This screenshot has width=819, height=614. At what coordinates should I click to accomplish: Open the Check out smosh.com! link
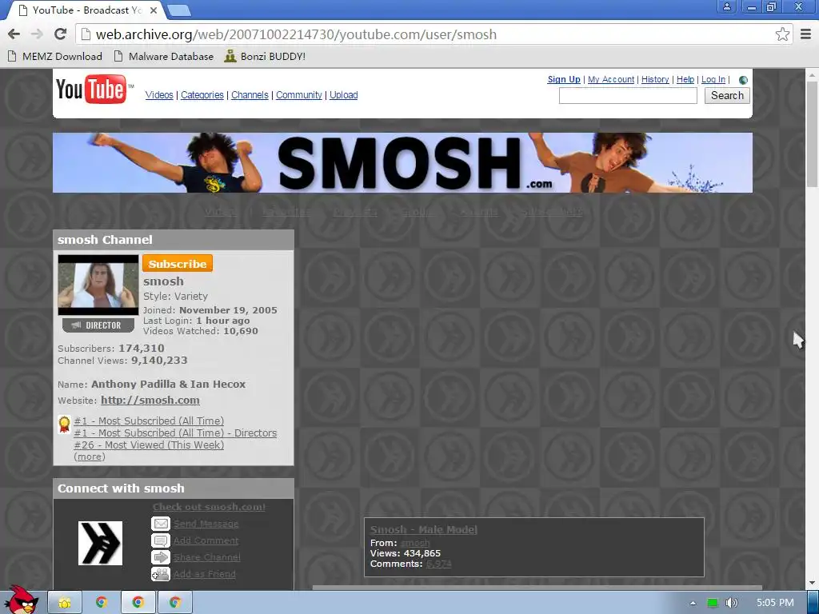point(209,507)
